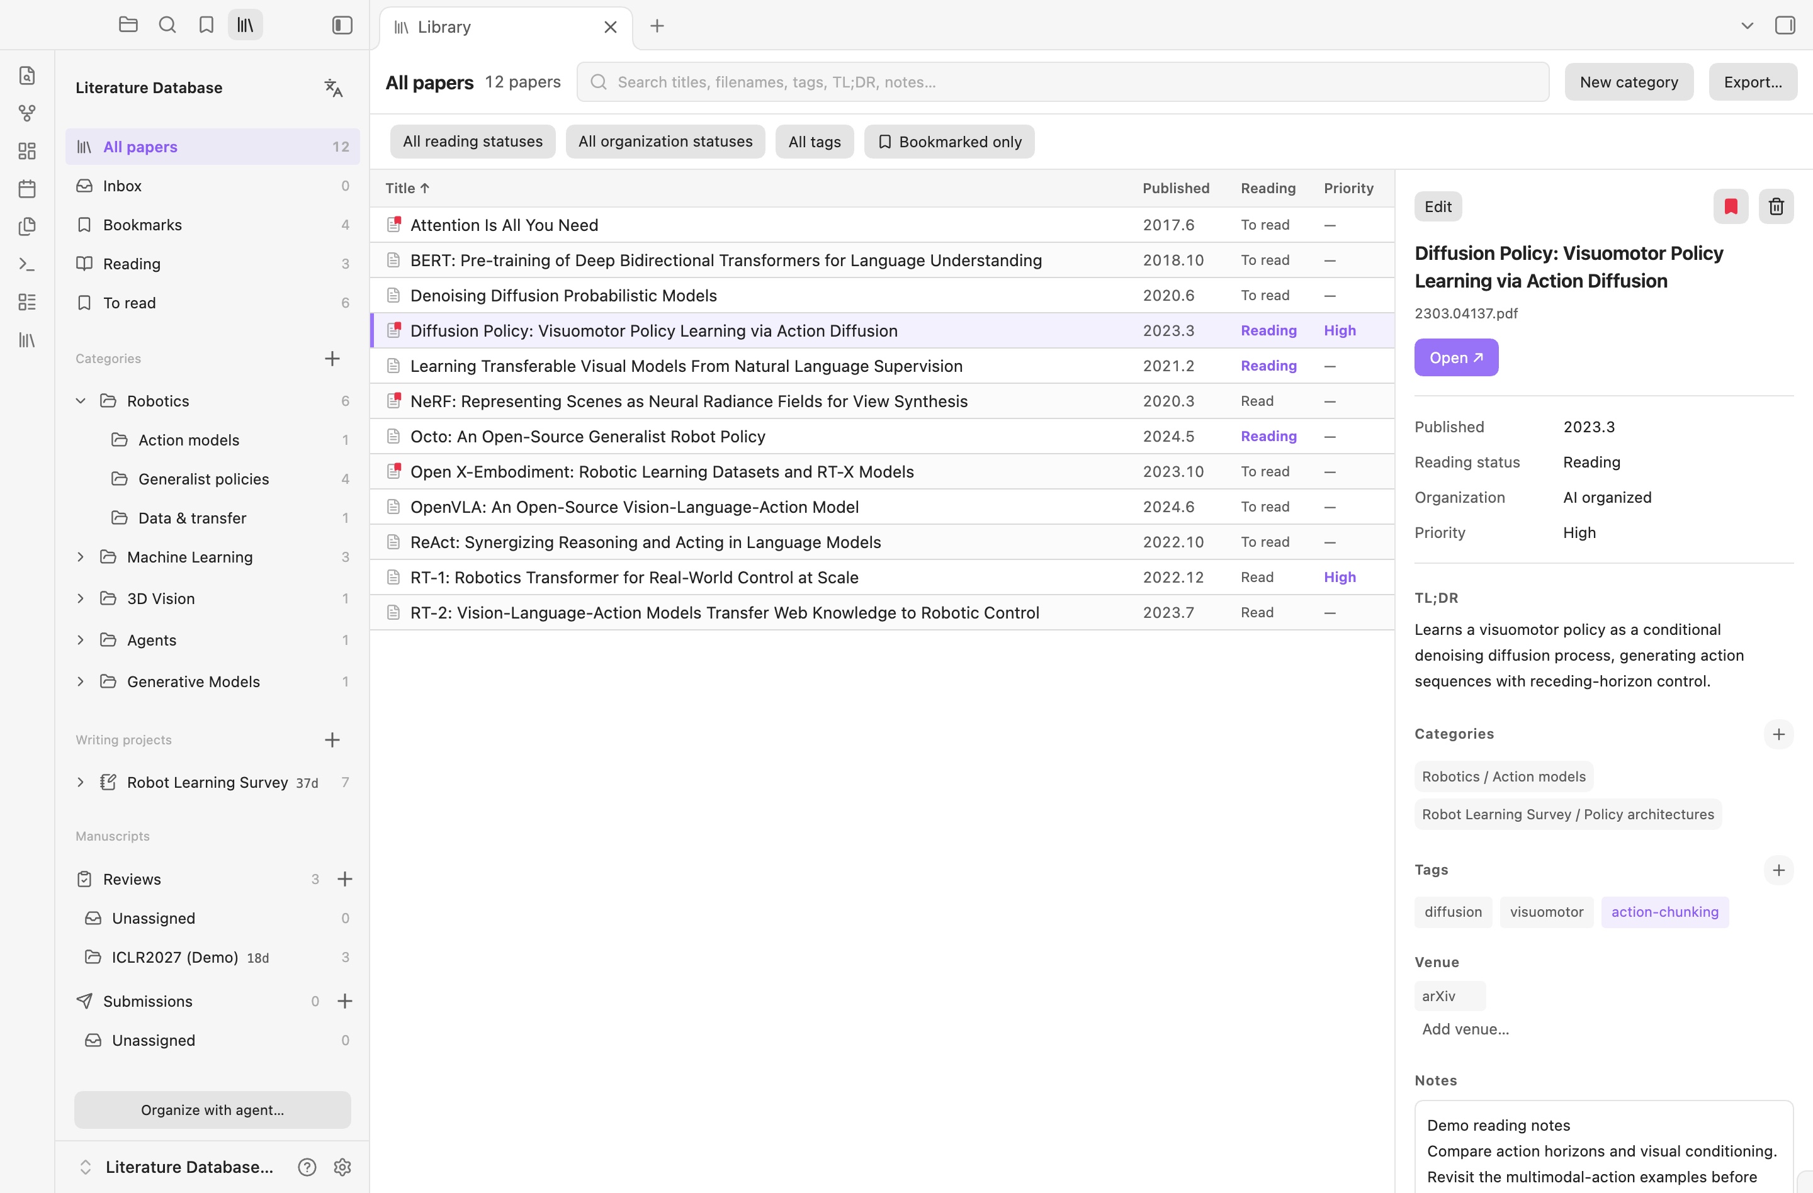Click the papers search input field
Image resolution: width=1813 pixels, height=1193 pixels.
tap(1063, 82)
